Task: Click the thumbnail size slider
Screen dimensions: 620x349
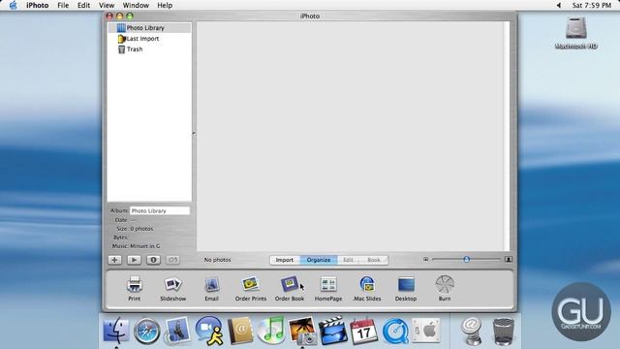Action: pyautogui.click(x=467, y=260)
